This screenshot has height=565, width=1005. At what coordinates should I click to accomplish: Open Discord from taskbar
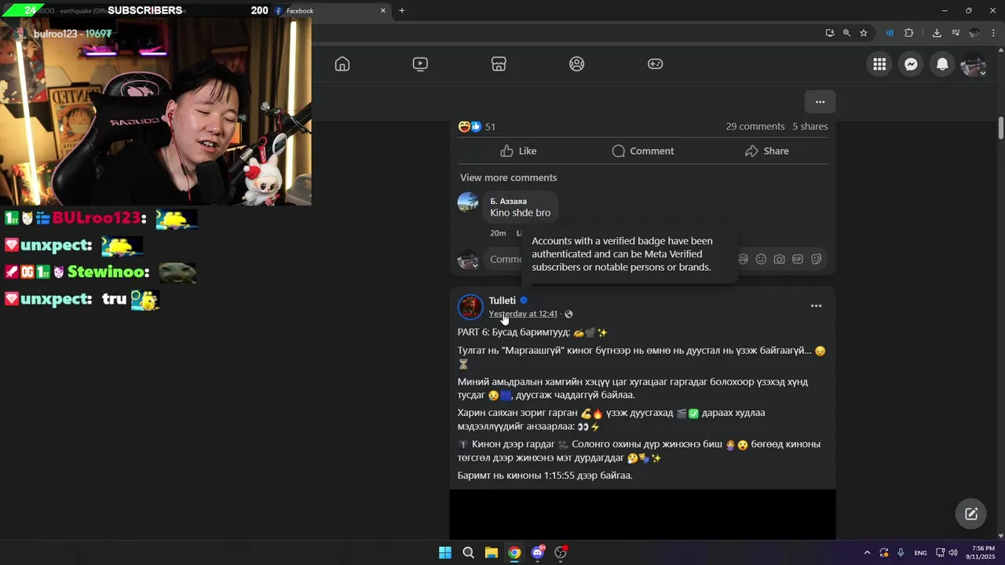tap(537, 552)
